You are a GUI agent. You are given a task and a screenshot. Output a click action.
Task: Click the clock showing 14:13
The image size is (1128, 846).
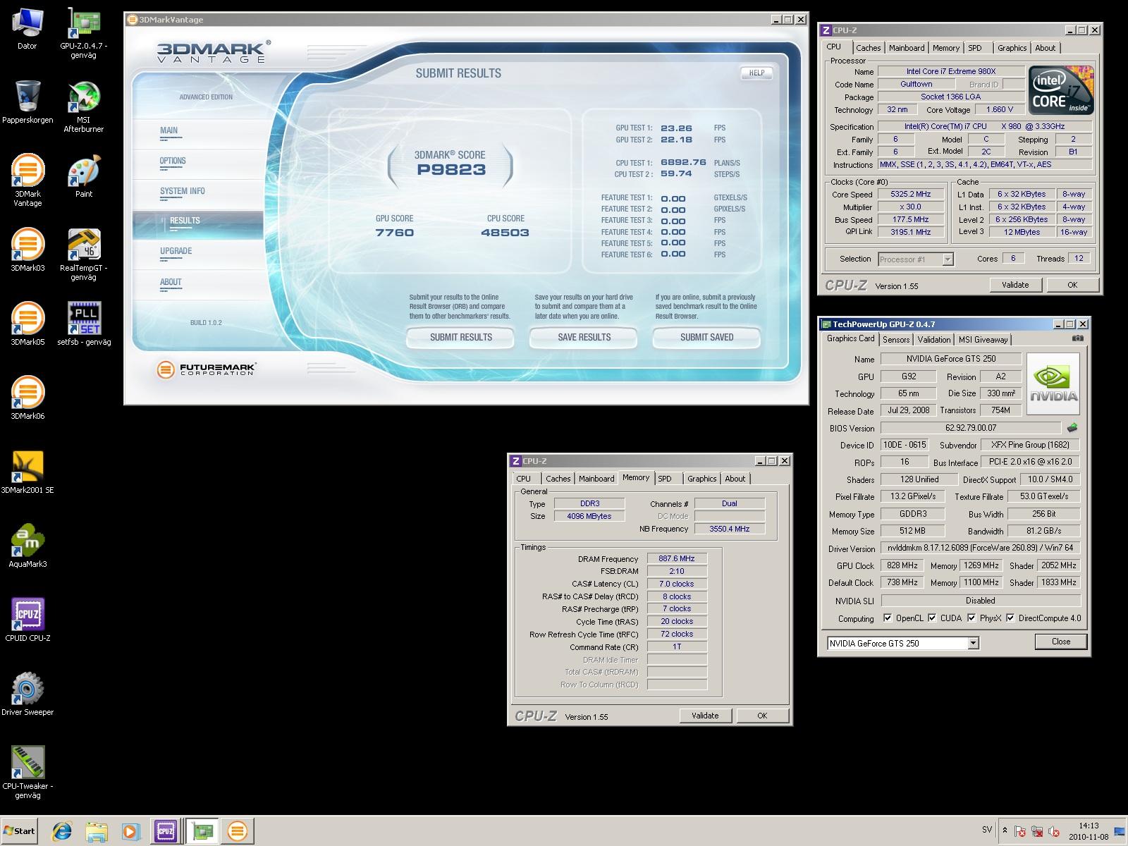(1089, 826)
